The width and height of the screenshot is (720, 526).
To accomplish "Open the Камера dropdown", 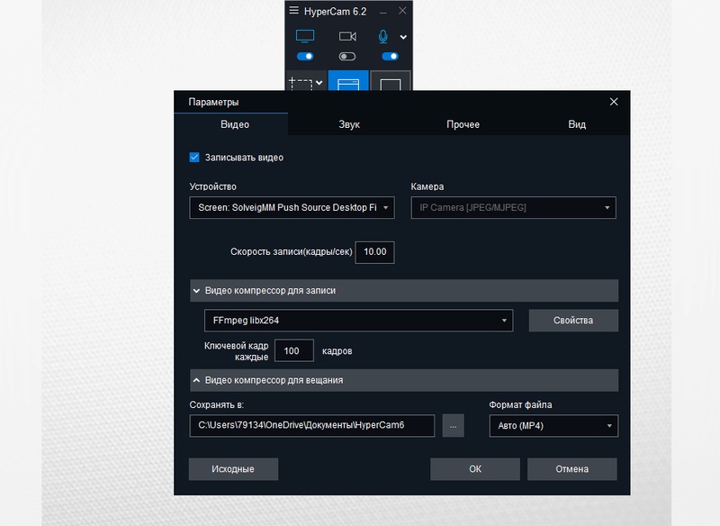I will tap(513, 208).
